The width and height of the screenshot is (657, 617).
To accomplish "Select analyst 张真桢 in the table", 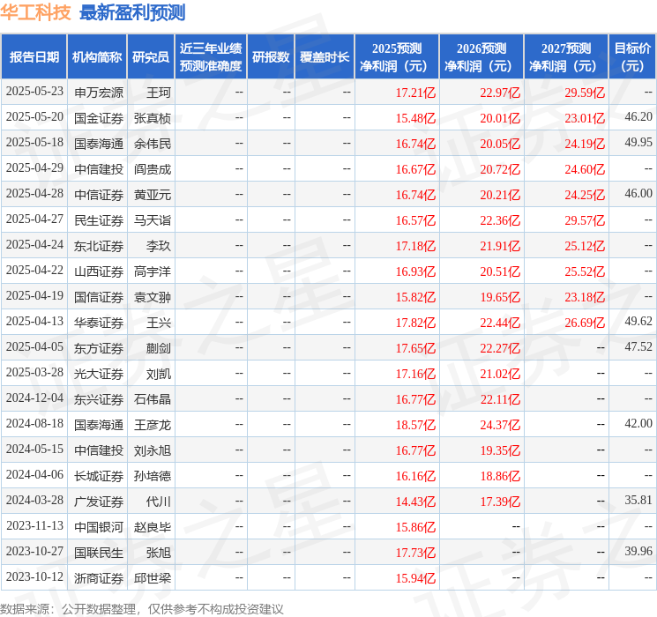I will (x=152, y=117).
